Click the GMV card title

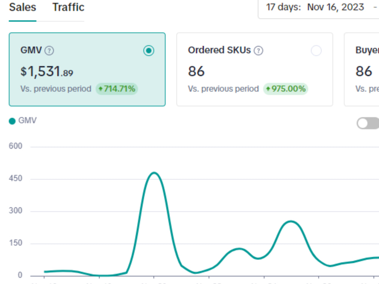click(x=31, y=50)
